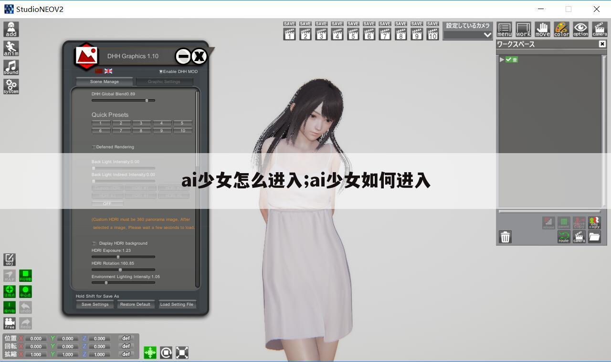The width and height of the screenshot is (611, 362).
Task: Click Save Settings button
Action: click(95, 304)
